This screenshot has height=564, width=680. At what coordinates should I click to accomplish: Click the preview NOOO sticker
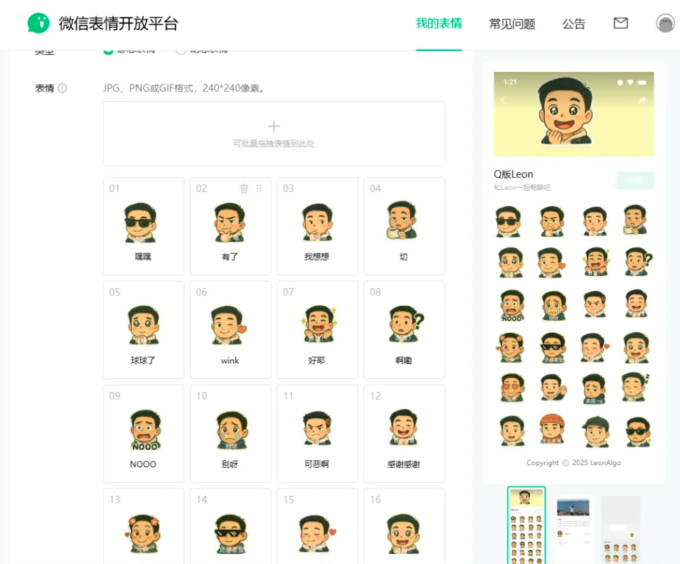coord(511,305)
